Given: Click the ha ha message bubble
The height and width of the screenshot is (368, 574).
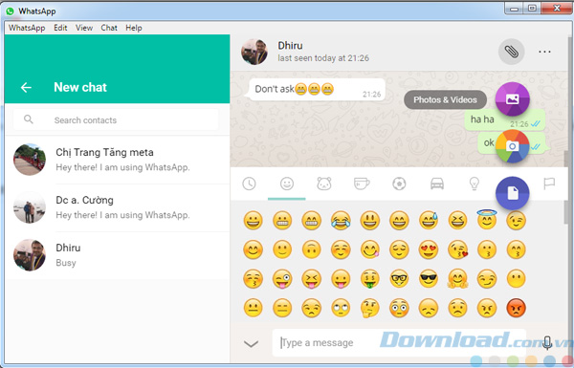Looking at the screenshot, I should (504, 119).
